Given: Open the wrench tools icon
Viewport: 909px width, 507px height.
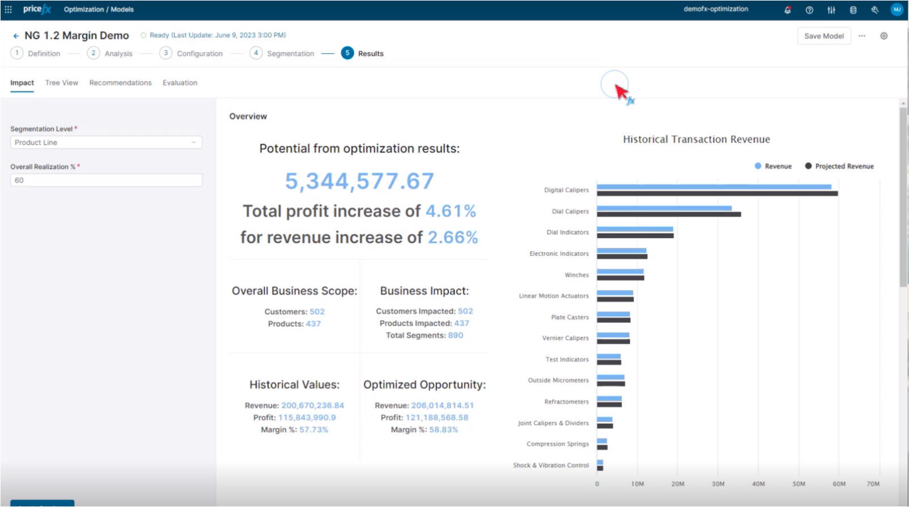Looking at the screenshot, I should [x=875, y=10].
